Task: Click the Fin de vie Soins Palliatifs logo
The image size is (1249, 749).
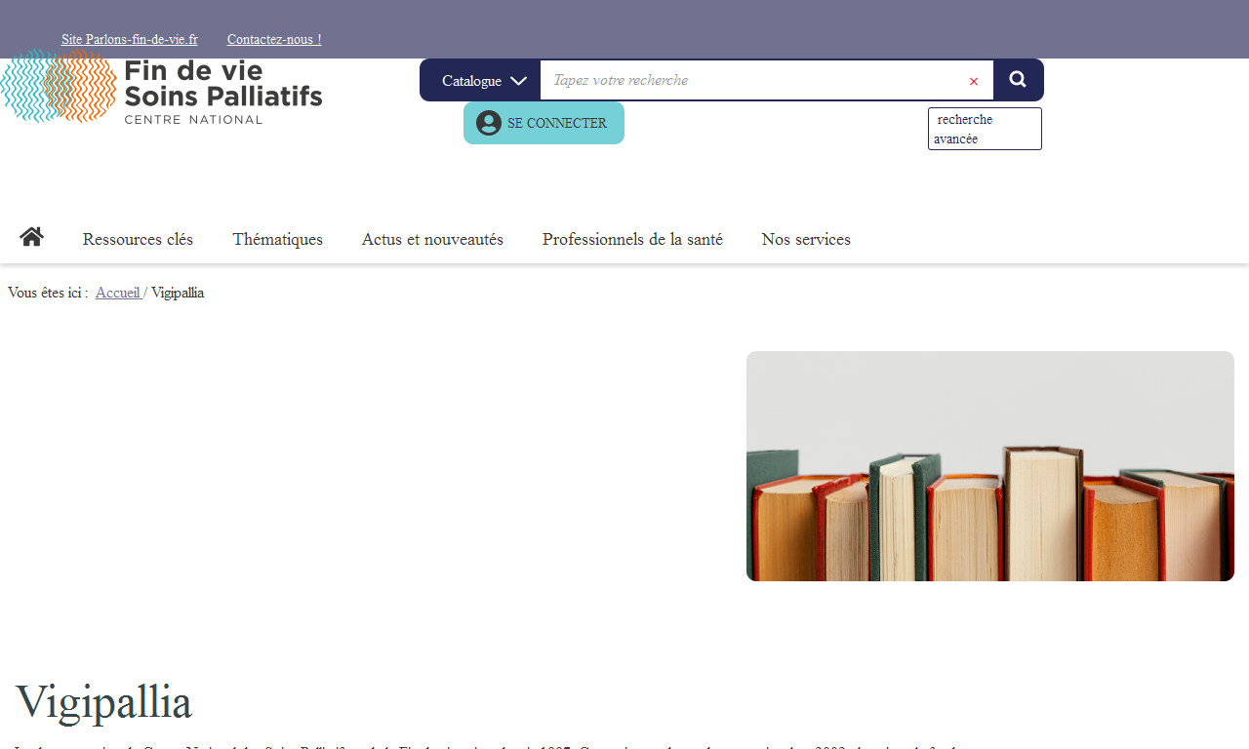Action: pyautogui.click(x=162, y=87)
